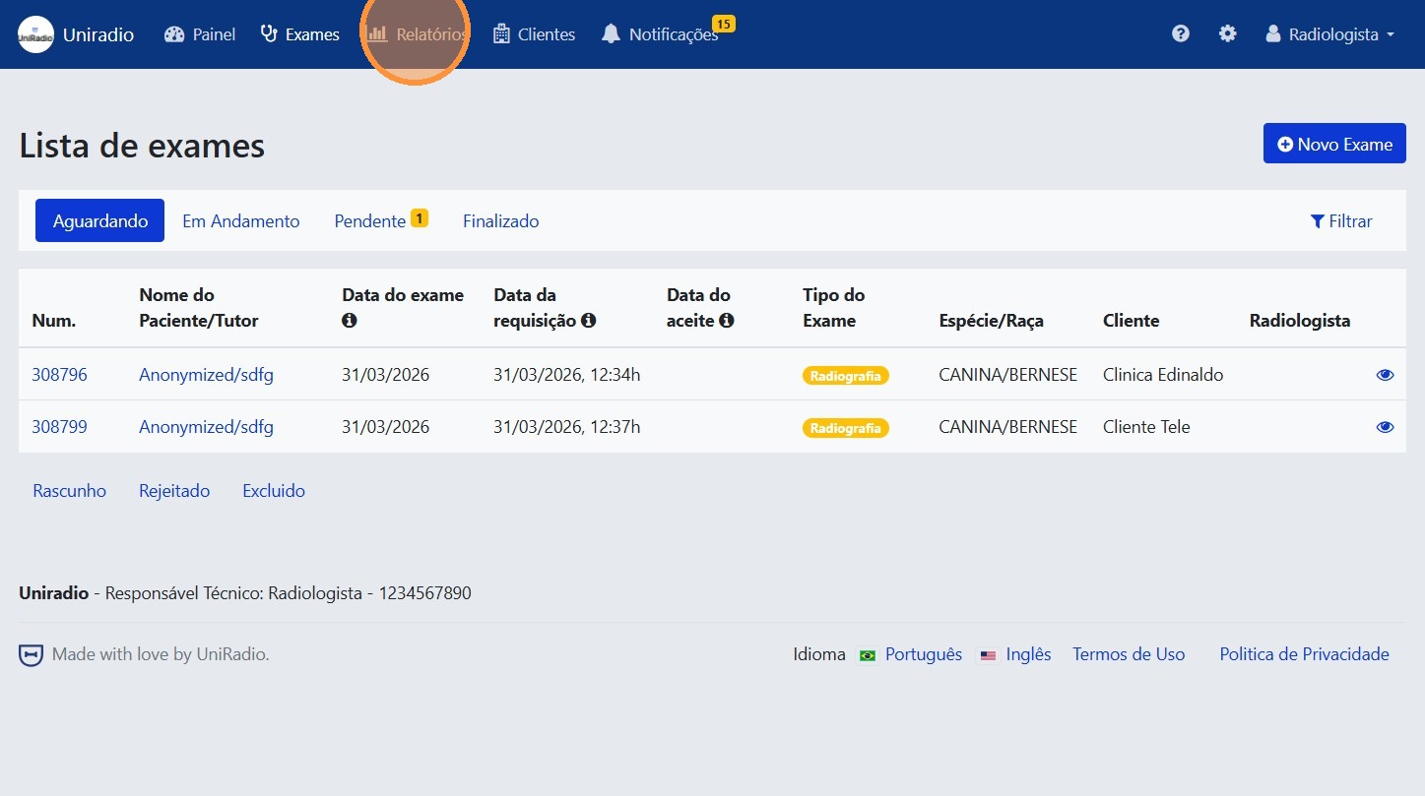View exam 308799 via eye icon

tap(1385, 427)
